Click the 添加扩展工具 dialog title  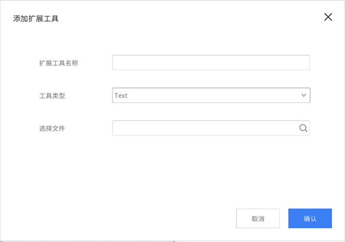[x=36, y=19]
